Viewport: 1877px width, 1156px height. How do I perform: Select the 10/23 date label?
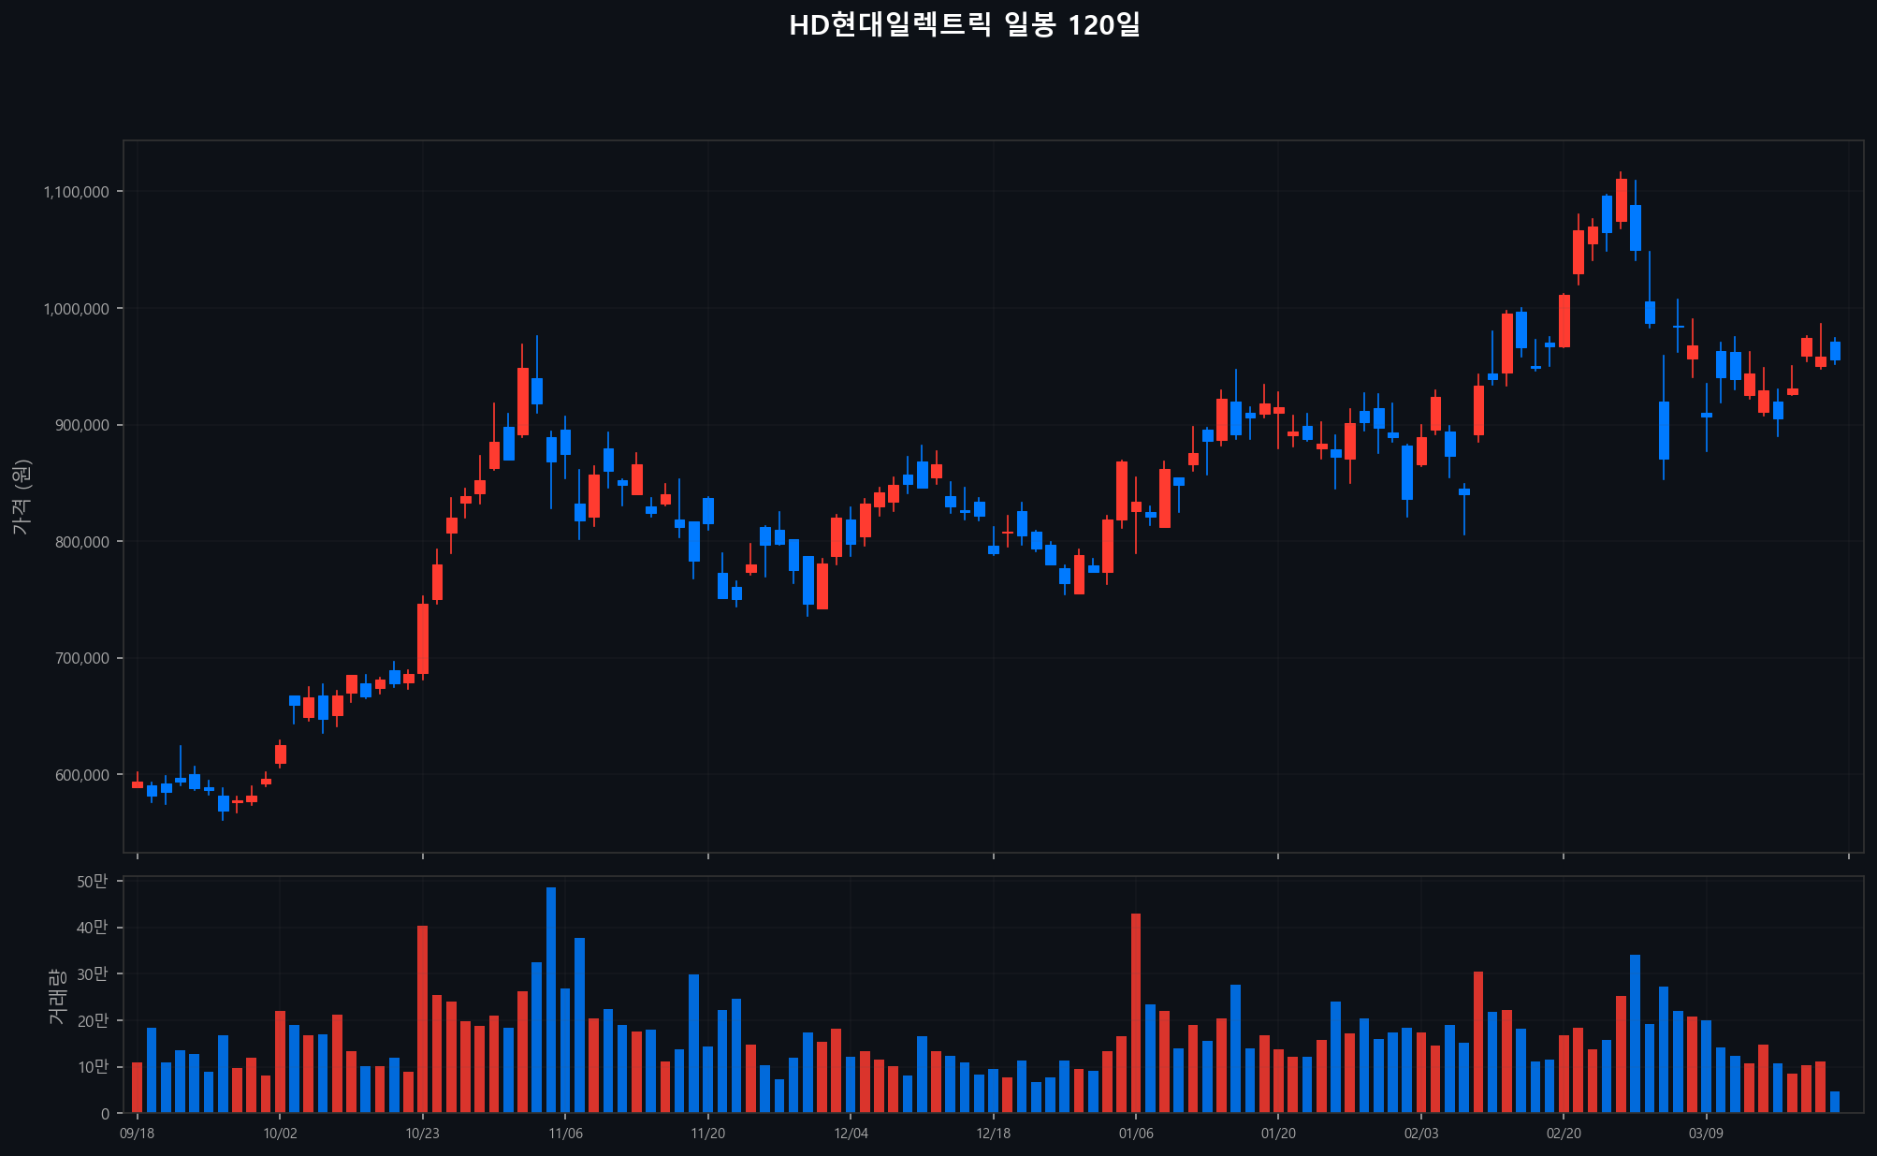(422, 1134)
